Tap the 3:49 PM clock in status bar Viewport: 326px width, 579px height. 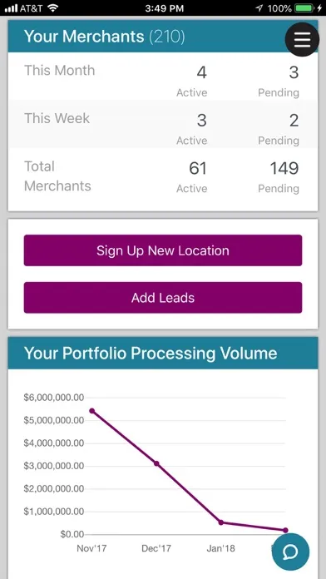pos(164,8)
